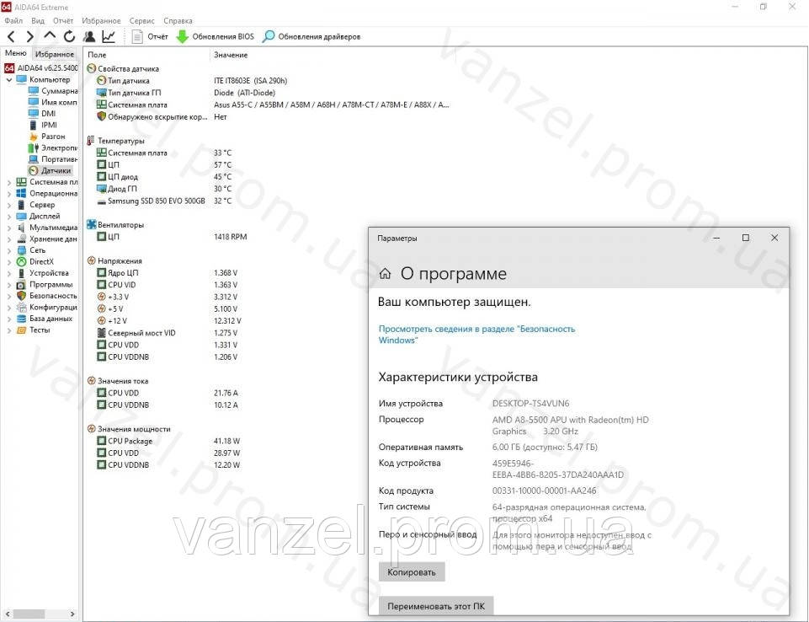Open Обновления BIOS from toolbar
The image size is (809, 622).
(x=216, y=37)
